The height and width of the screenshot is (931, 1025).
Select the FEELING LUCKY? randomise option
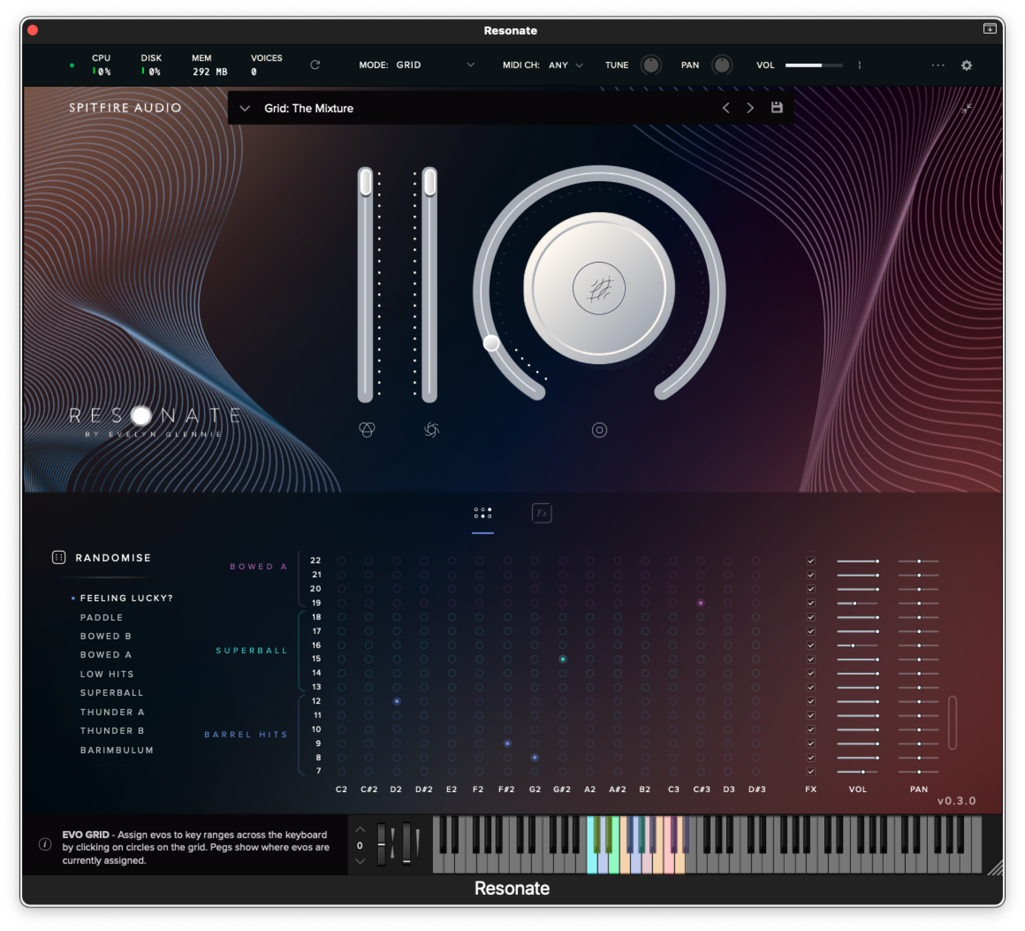pyautogui.click(x=126, y=598)
